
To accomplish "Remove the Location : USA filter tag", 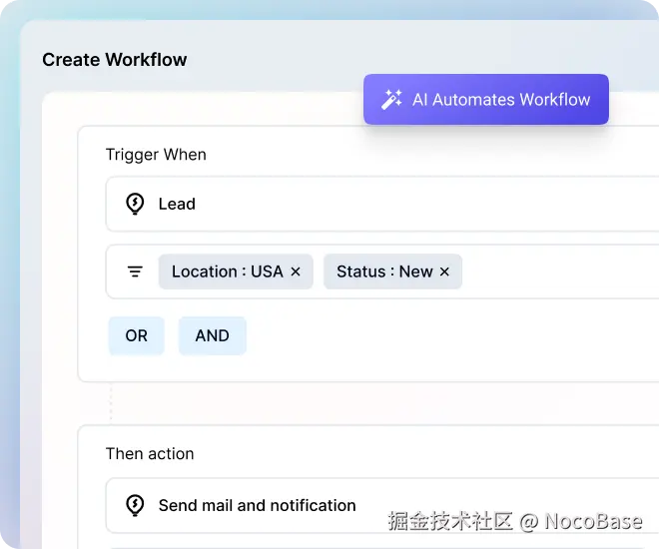I will [x=296, y=272].
